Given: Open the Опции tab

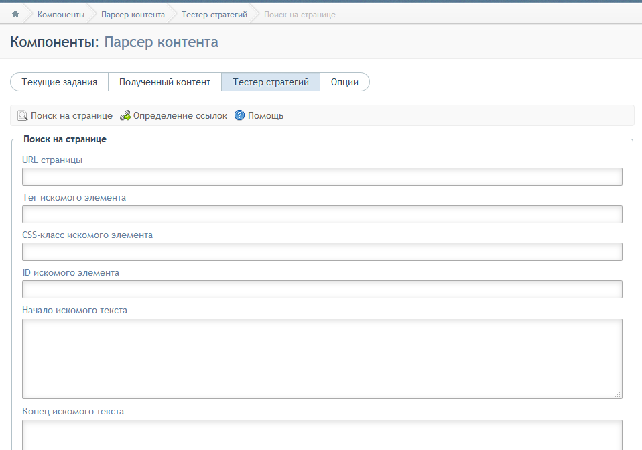Looking at the screenshot, I should tap(344, 82).
